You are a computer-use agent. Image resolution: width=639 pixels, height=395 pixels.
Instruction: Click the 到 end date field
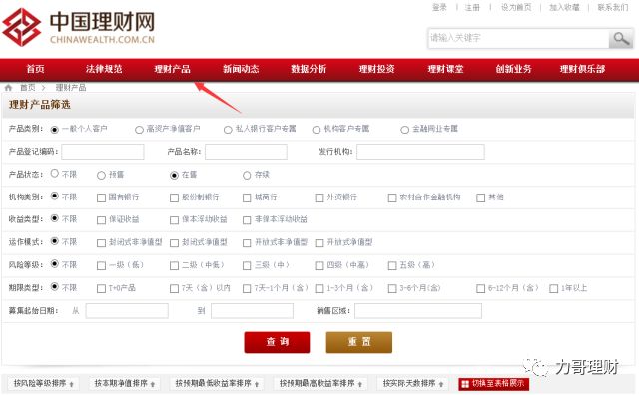click(253, 311)
